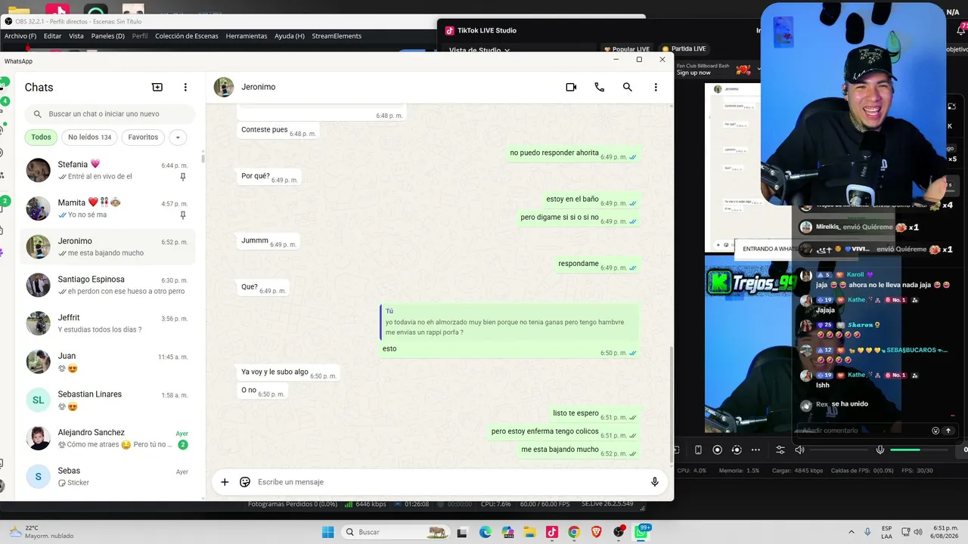Click the message 'Ya voy y le subo algo'
The width and height of the screenshot is (968, 544).
(x=288, y=372)
